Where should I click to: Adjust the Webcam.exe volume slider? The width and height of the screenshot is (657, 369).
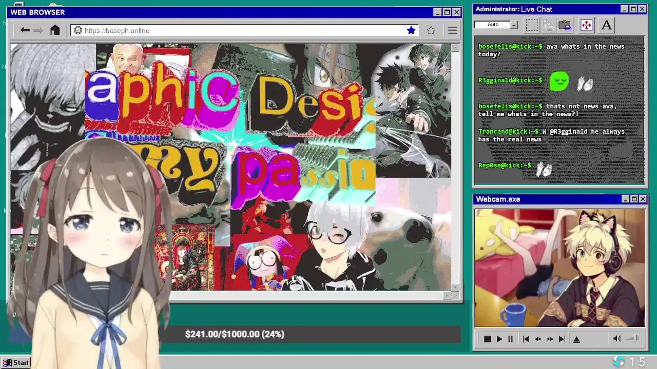coord(633,338)
